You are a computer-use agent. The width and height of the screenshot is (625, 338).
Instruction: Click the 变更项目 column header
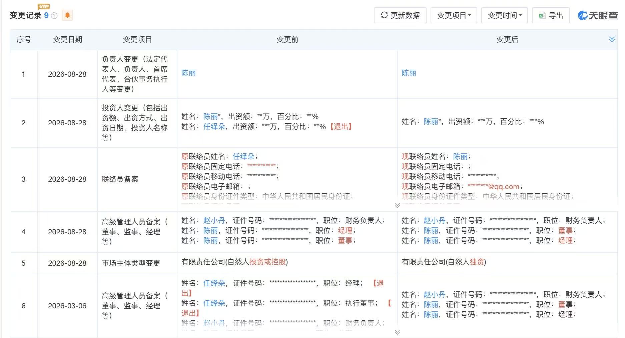(x=137, y=40)
